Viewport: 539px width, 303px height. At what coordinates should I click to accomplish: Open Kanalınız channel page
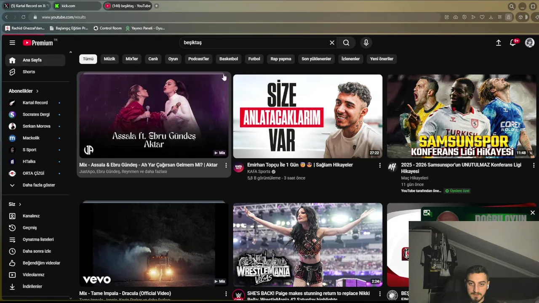[x=35, y=216]
